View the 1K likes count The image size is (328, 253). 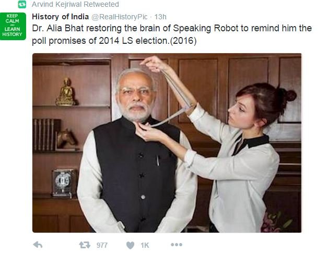coord(145,245)
